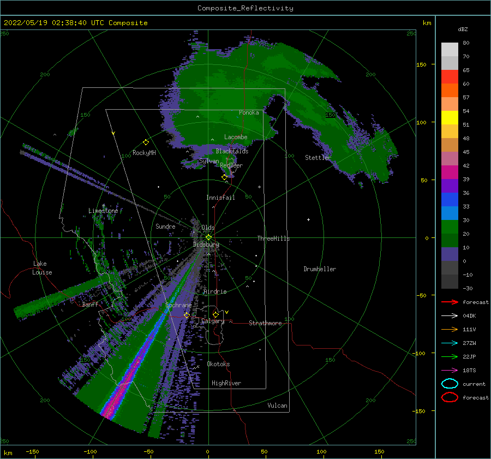Click the purple swatch between 10 and 0
Image resolution: width=491 pixels, height=459 pixels.
pos(450,254)
